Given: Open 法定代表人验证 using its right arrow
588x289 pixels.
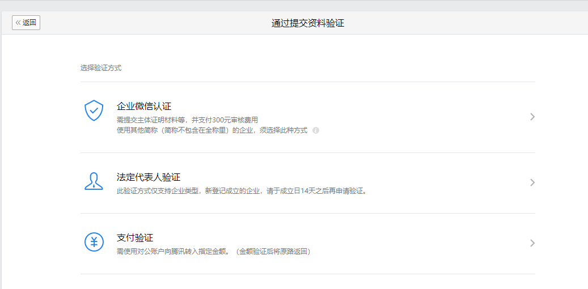Looking at the screenshot, I should click(x=532, y=182).
